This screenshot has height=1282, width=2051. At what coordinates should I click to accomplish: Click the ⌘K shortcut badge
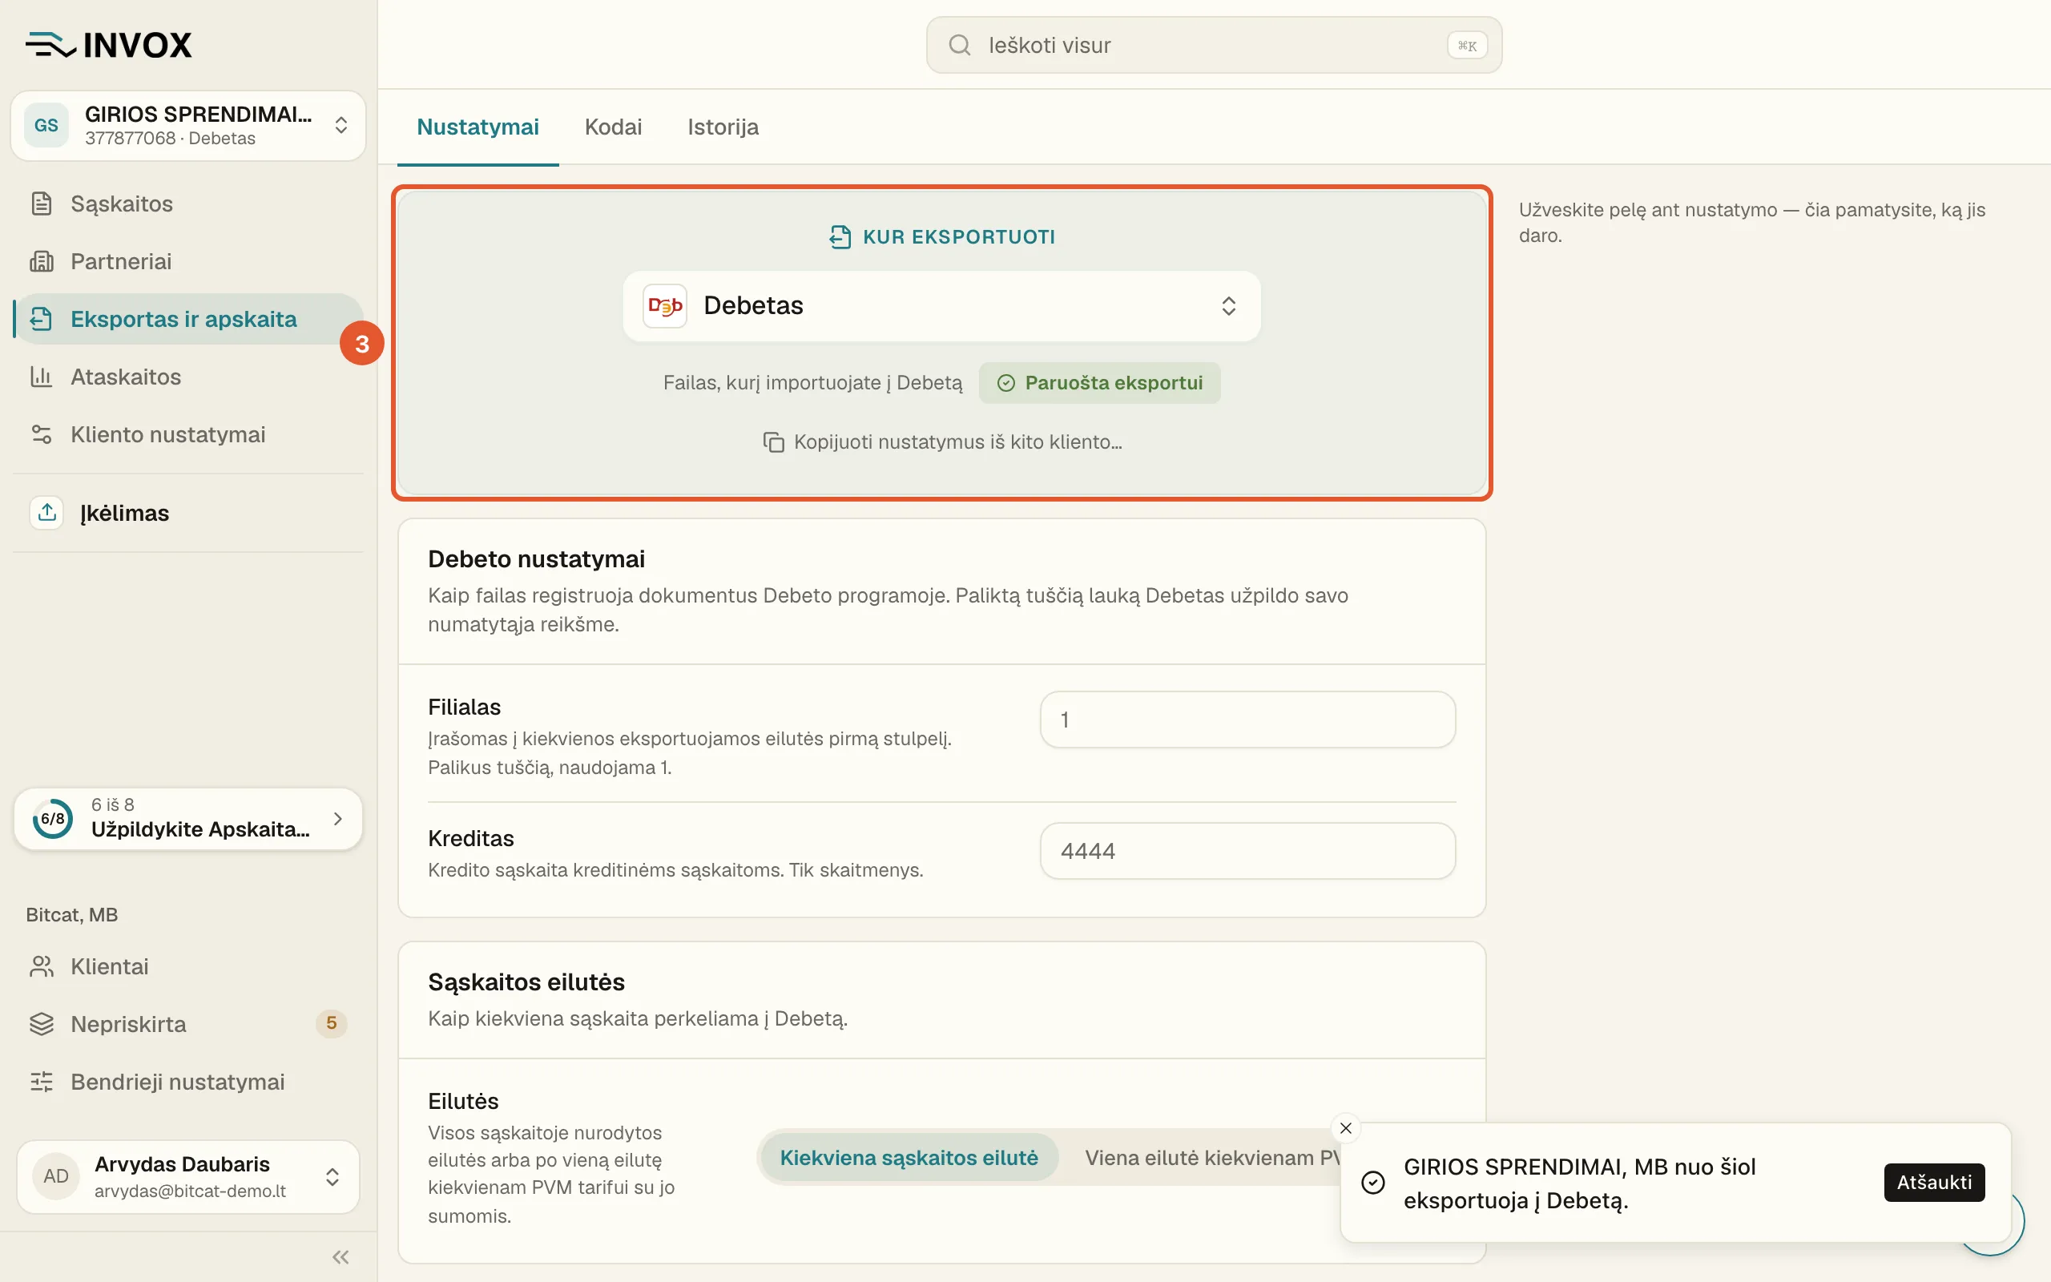1467,45
